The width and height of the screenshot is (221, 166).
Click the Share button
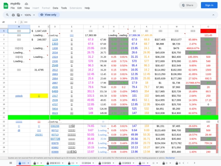(188, 5)
